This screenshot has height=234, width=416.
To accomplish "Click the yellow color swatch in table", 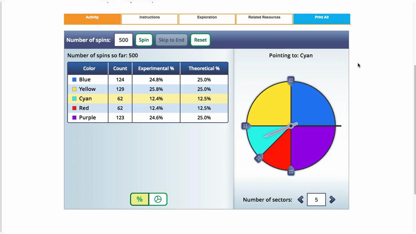I will click(x=74, y=89).
